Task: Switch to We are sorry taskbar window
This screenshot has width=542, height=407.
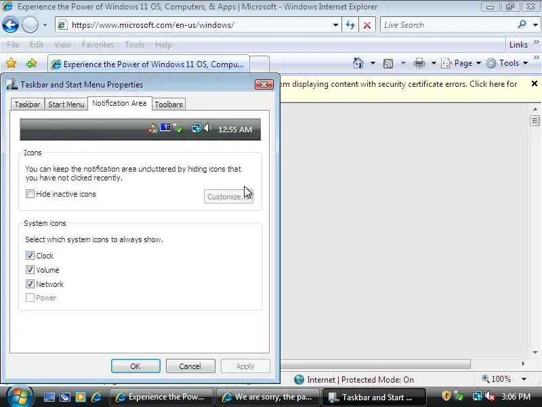Action: coord(268,397)
